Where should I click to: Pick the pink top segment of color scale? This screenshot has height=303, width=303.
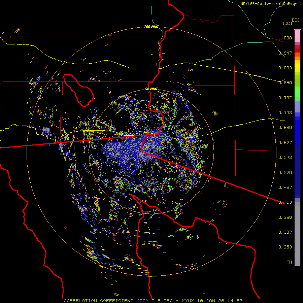pos(297,36)
